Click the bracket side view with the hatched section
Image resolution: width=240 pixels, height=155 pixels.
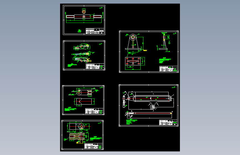164,41
